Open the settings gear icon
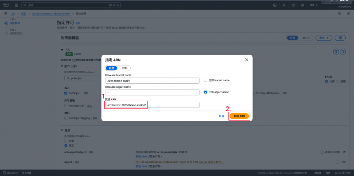This screenshot has width=354, height=176. [302, 5]
